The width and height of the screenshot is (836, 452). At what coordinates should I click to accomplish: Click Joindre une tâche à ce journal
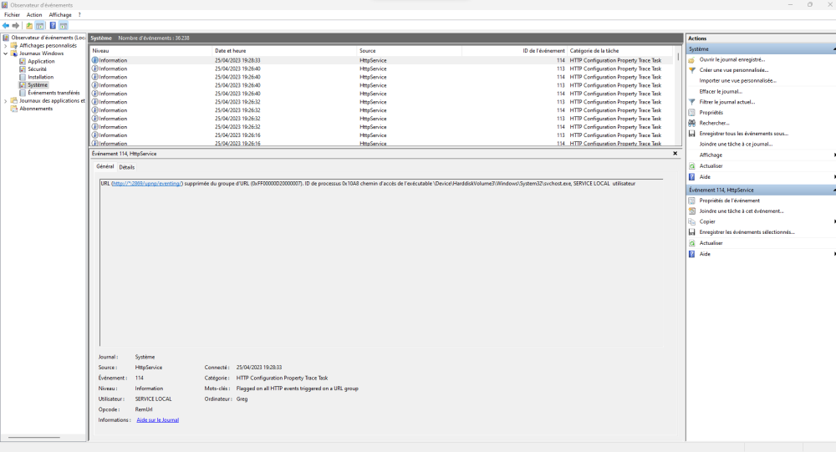pyautogui.click(x=736, y=144)
